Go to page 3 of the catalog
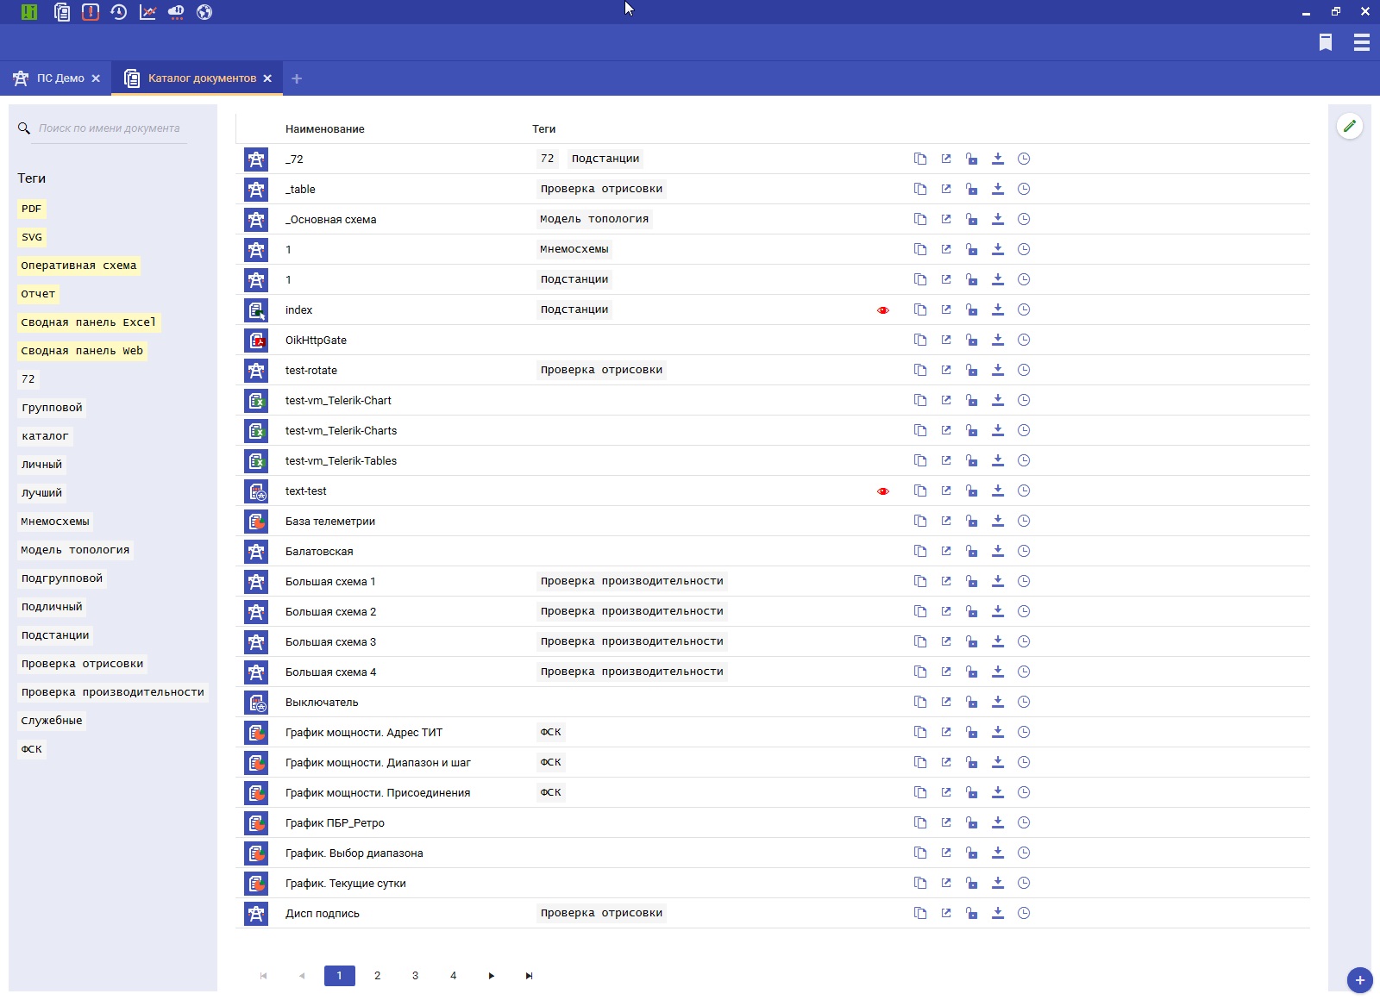 click(x=415, y=976)
